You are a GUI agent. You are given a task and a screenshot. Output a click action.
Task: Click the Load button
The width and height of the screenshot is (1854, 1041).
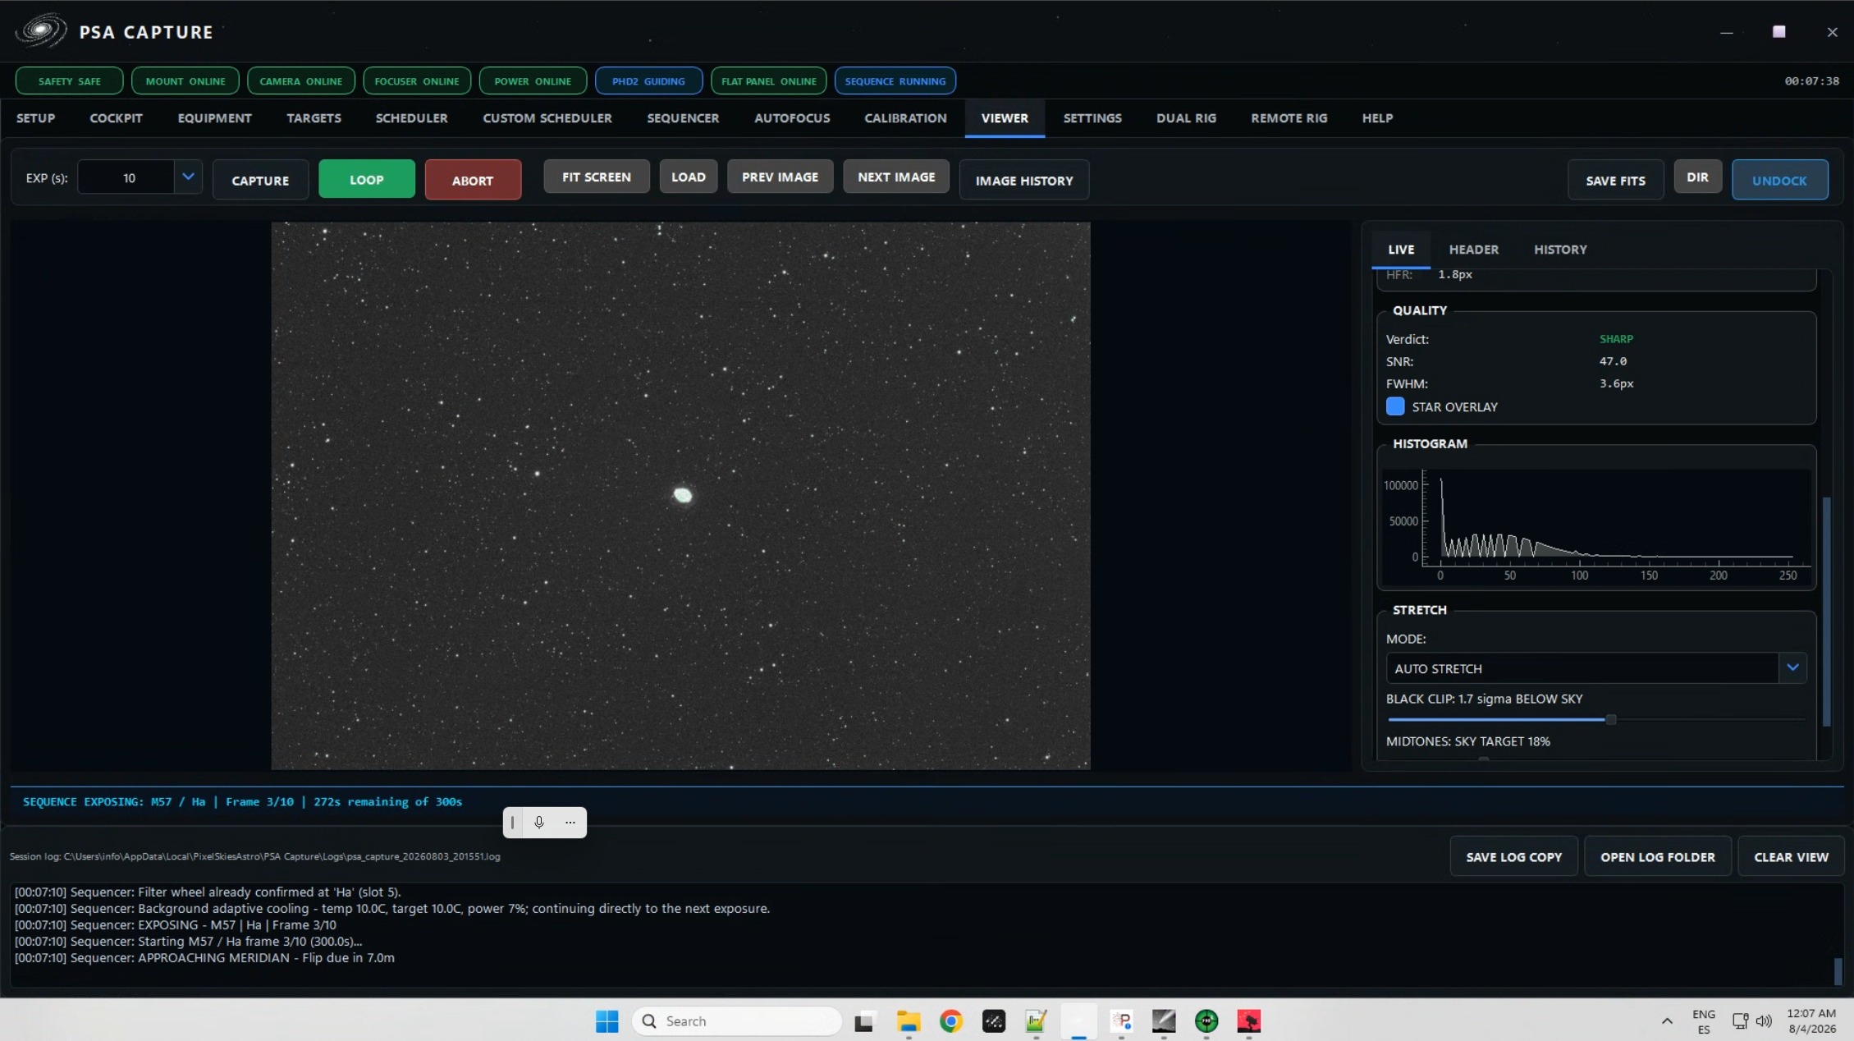click(689, 177)
